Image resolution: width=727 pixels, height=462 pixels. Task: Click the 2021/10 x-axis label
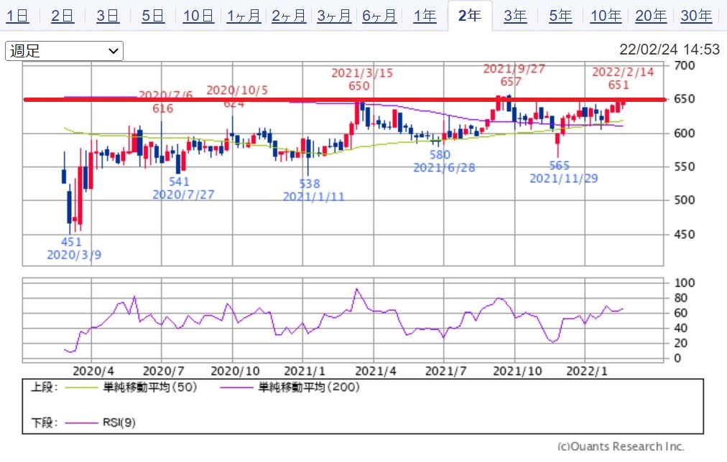(517, 371)
